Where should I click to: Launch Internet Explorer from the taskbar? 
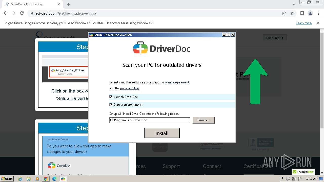(20, 179)
